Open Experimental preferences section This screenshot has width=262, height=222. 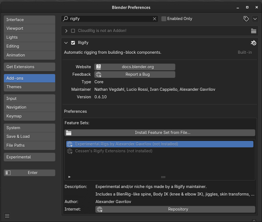tap(30, 157)
